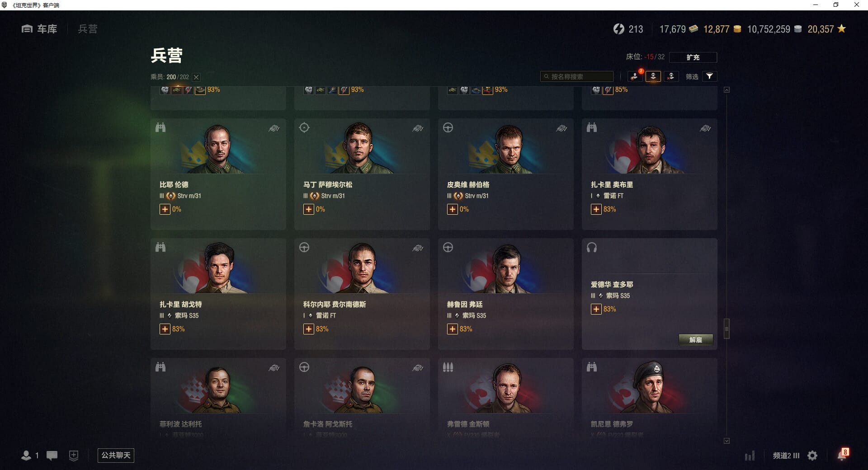Open the contacts icon in bottom bar
The height and width of the screenshot is (470, 868).
coord(29,456)
